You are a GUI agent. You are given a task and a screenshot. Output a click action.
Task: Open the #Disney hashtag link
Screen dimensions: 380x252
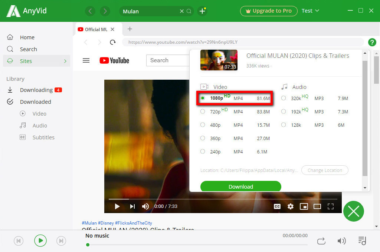pos(106,223)
